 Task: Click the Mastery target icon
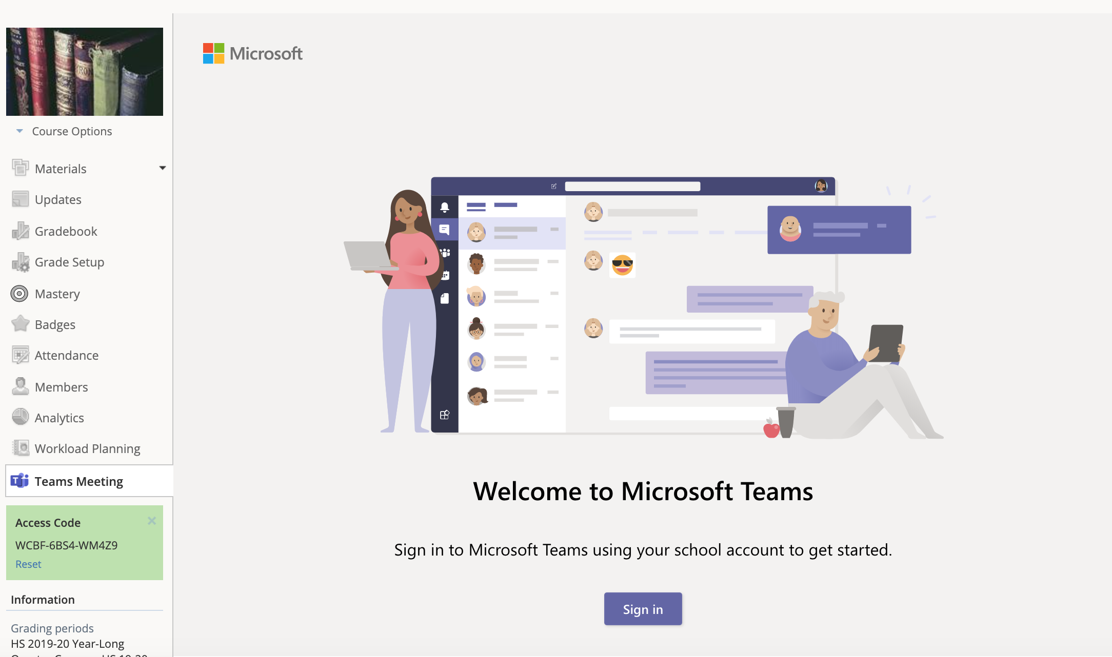tap(19, 294)
